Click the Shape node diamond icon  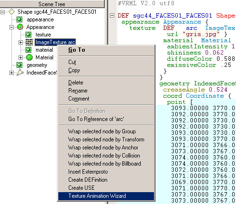[12, 12]
